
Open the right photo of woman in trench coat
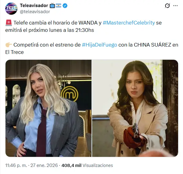click(x=135, y=108)
